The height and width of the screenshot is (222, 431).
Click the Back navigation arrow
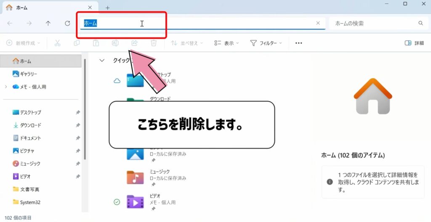coord(10,24)
